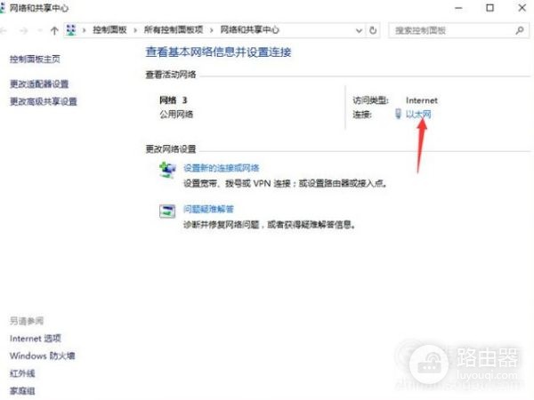Select the 控制面板 breadcrumb
Screen dimensions: 534x400
click(x=109, y=30)
